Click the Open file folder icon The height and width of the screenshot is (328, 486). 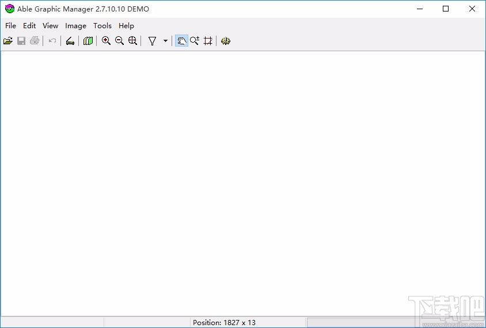pos(8,41)
